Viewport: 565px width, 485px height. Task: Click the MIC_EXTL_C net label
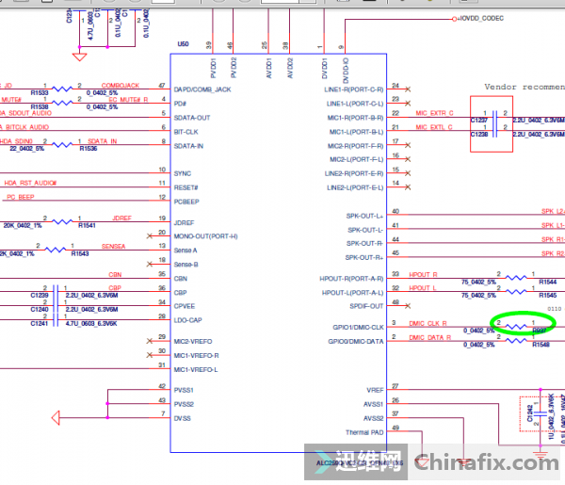pyautogui.click(x=434, y=127)
